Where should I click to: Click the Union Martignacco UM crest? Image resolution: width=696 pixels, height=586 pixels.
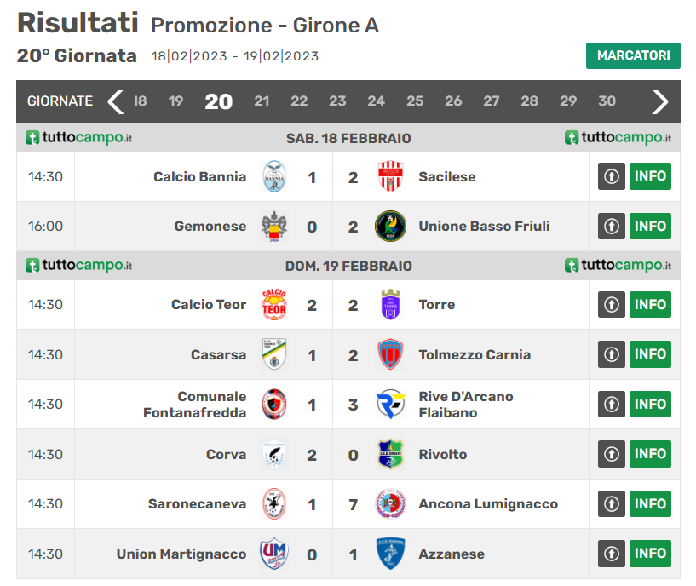[x=274, y=554]
